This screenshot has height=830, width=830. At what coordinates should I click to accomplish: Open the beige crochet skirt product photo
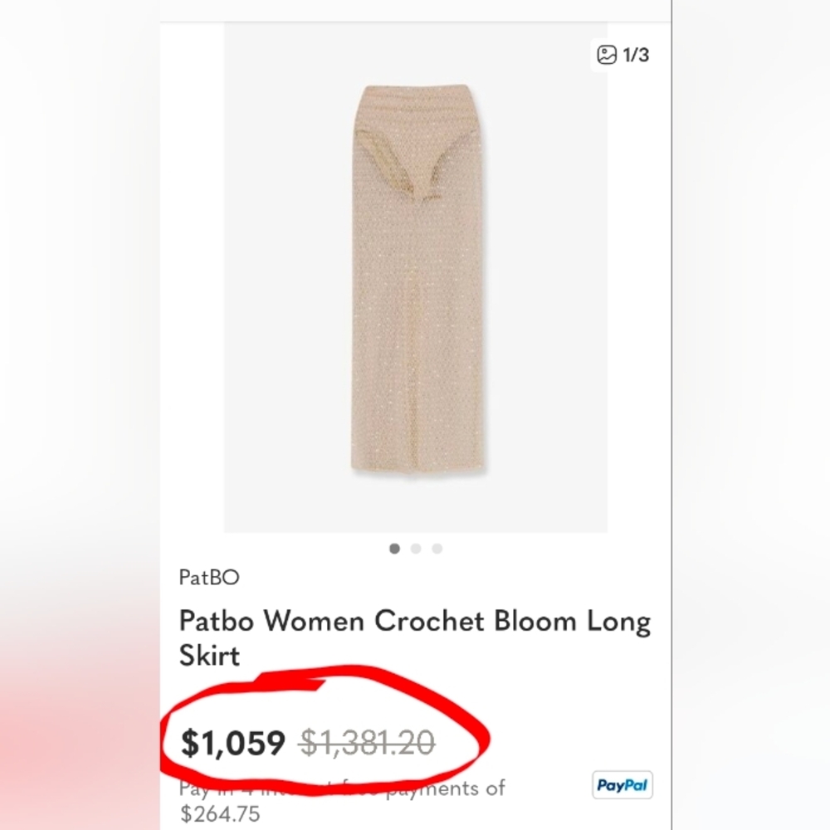coord(416,277)
